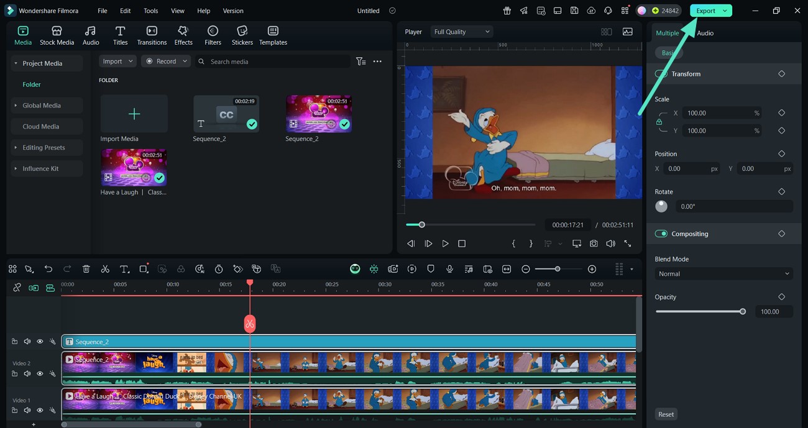Click the scissors split icon in toolbar

point(105,269)
